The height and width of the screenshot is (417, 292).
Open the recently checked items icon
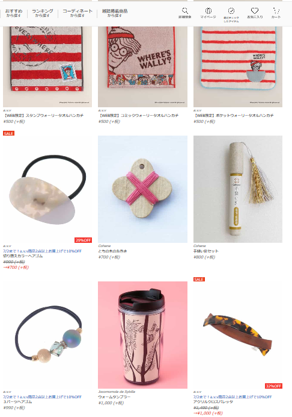pos(231,15)
